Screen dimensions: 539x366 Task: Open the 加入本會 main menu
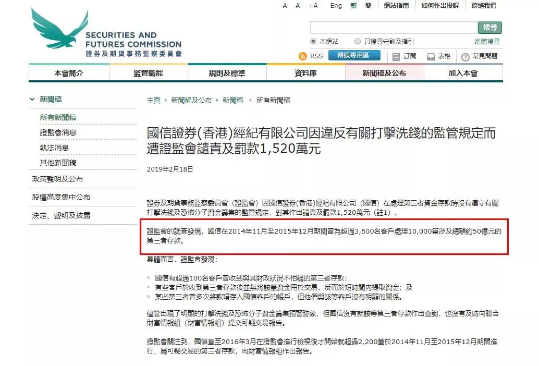[x=463, y=73]
